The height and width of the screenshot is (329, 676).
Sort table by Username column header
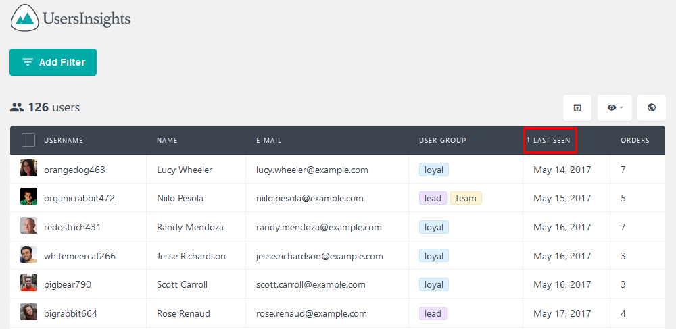[x=64, y=141]
